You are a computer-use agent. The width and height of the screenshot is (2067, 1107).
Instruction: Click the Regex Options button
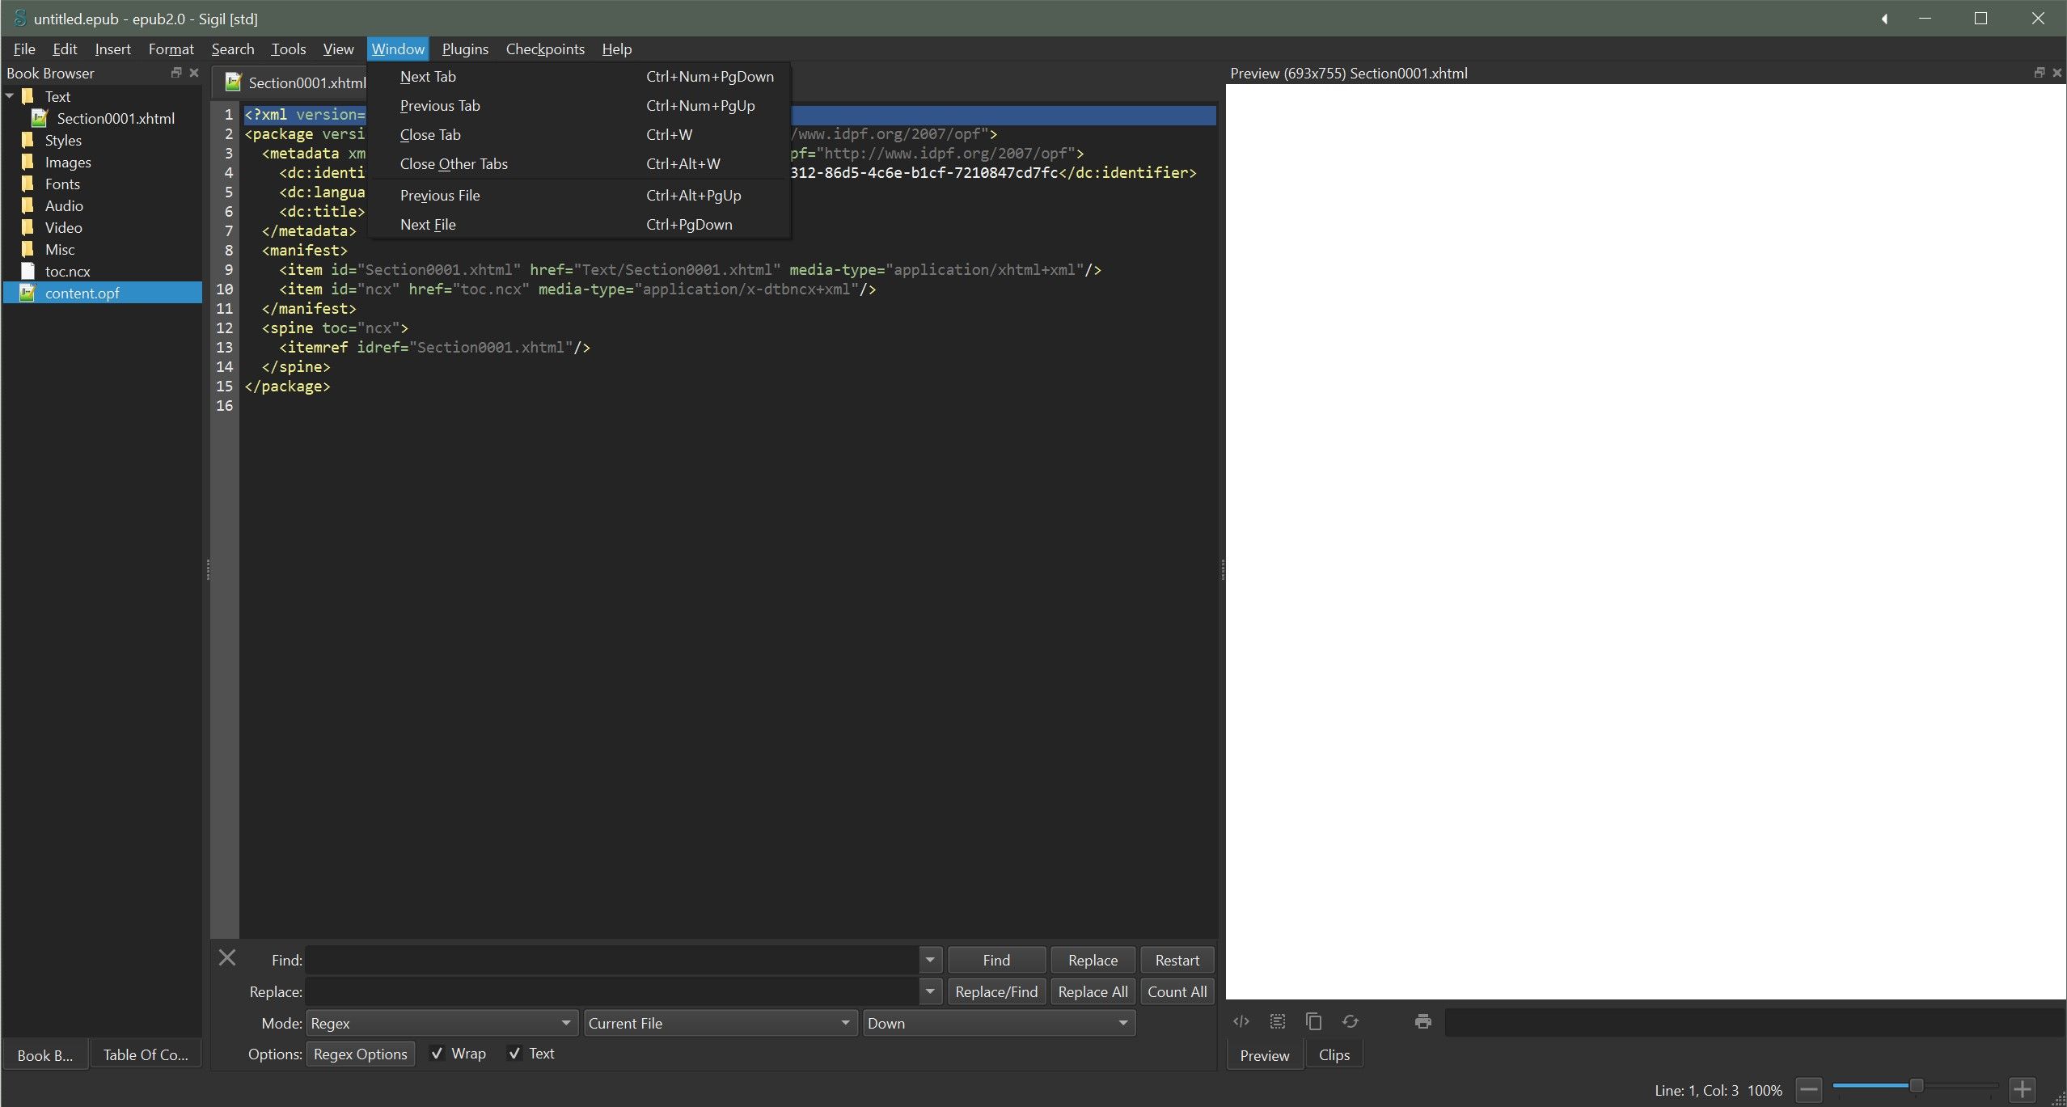pos(360,1054)
